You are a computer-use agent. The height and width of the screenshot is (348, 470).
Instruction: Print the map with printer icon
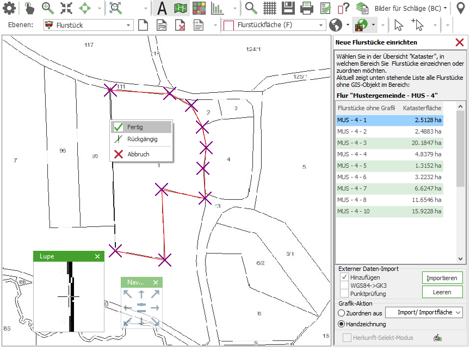pos(307,8)
